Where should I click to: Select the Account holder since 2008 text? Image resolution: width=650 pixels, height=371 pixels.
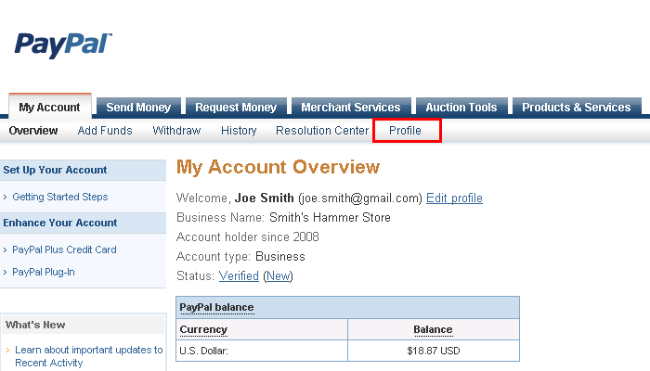[248, 237]
